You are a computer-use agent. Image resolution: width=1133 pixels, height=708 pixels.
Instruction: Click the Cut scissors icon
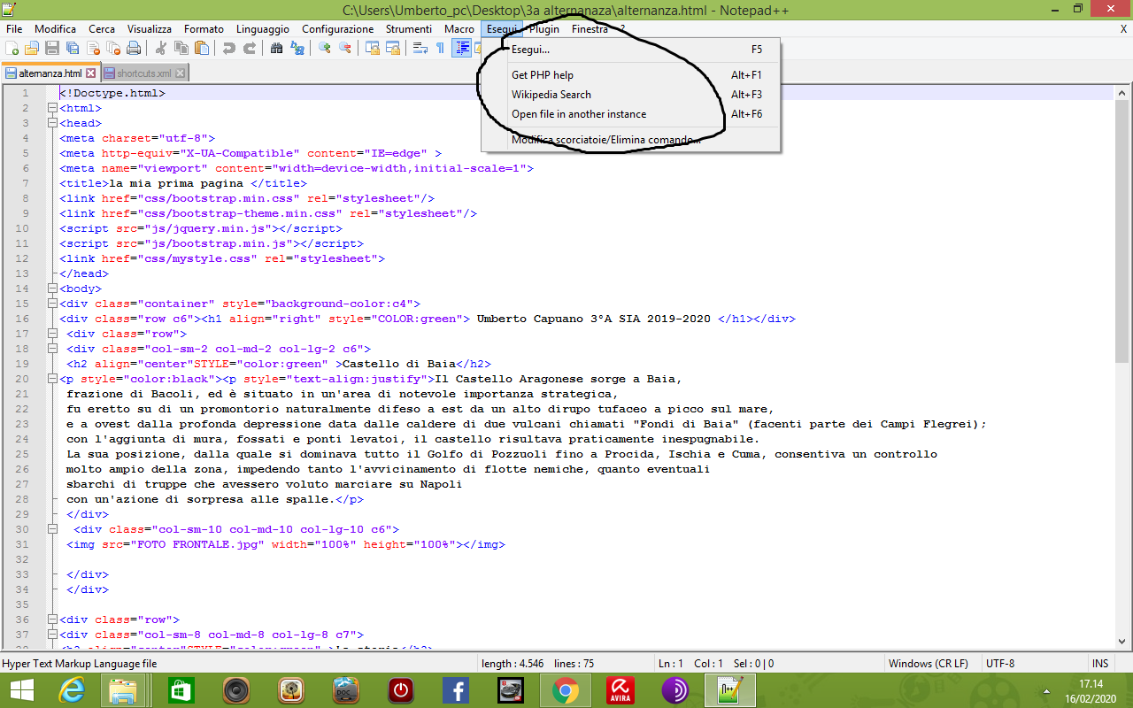(x=162, y=48)
